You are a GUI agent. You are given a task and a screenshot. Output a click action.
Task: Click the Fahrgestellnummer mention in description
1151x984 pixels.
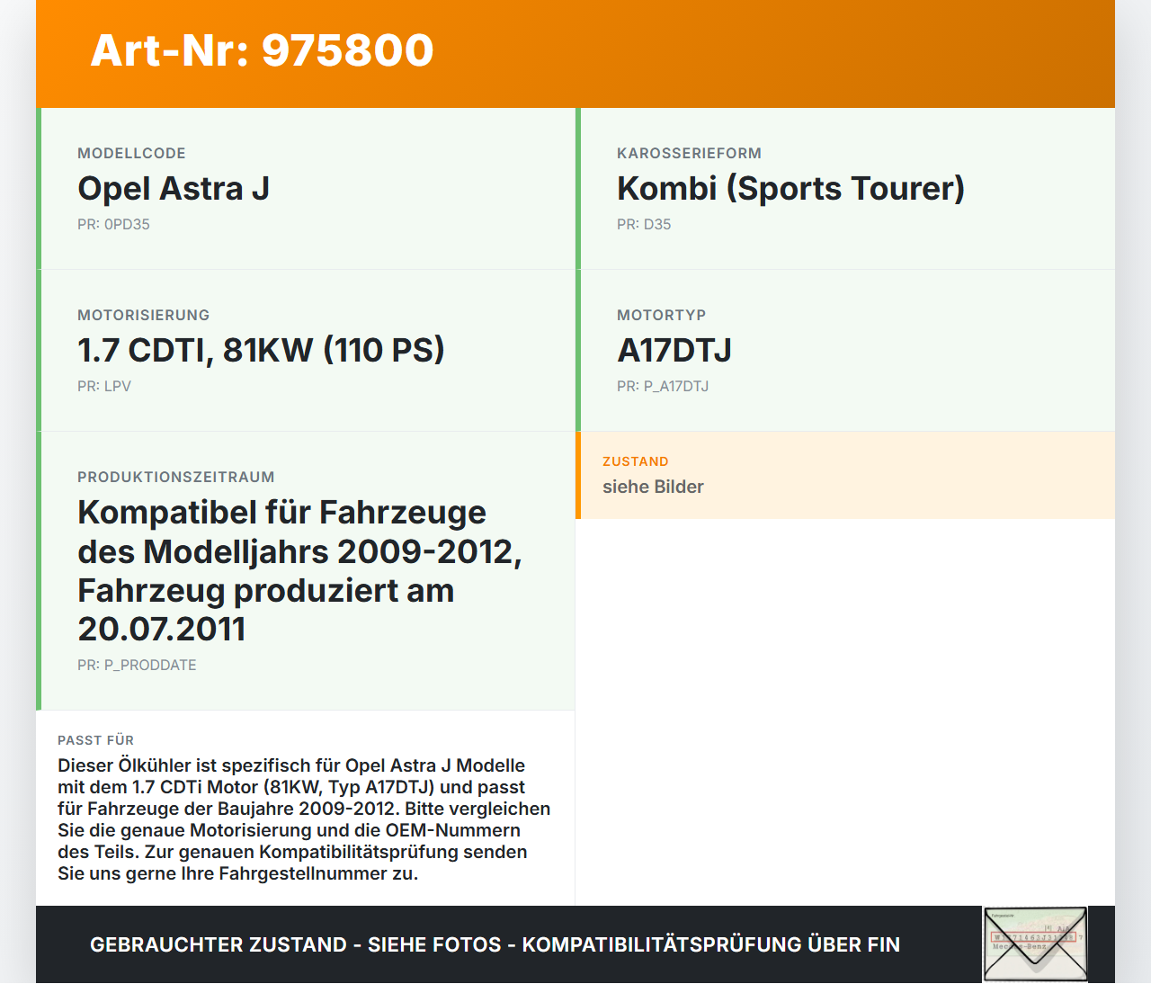301,872
